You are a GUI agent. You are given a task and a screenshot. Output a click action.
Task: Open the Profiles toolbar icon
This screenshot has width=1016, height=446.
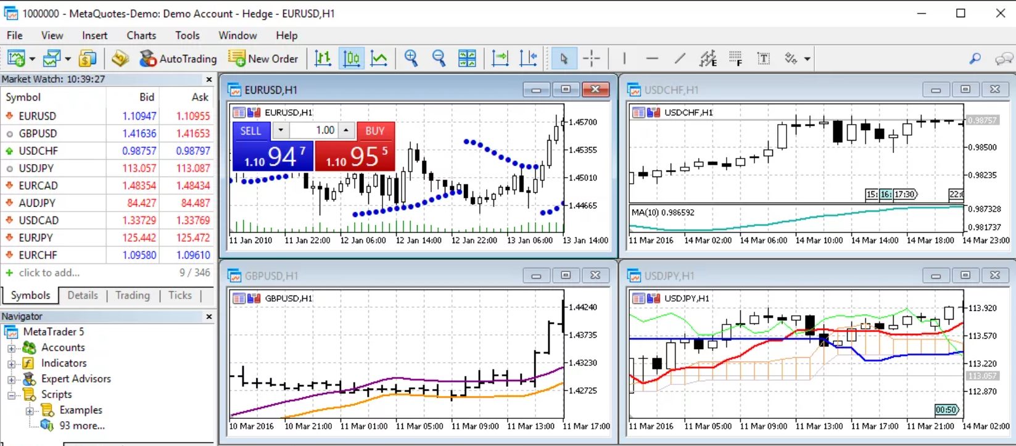pyautogui.click(x=52, y=59)
